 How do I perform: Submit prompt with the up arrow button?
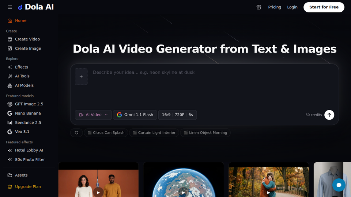tap(329, 115)
